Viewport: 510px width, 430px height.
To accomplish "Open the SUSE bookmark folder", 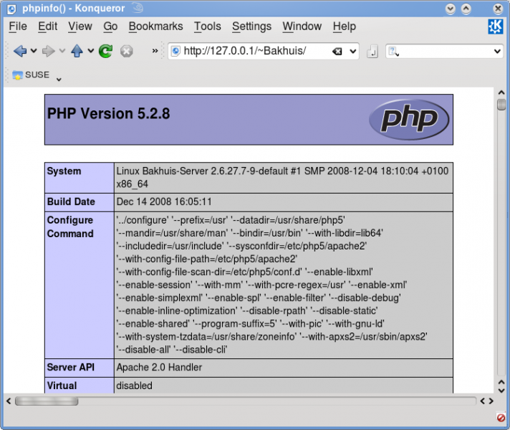I will (31, 75).
